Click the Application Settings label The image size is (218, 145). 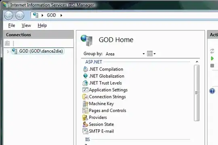click(108, 90)
